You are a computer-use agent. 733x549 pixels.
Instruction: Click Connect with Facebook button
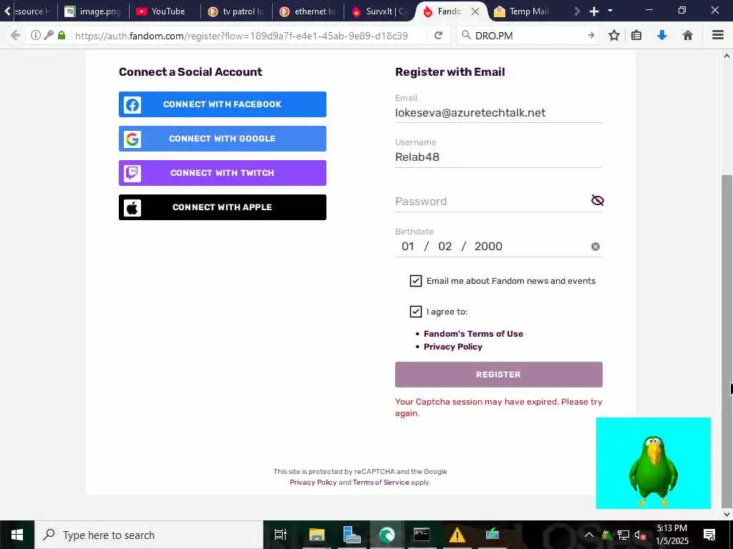point(223,104)
